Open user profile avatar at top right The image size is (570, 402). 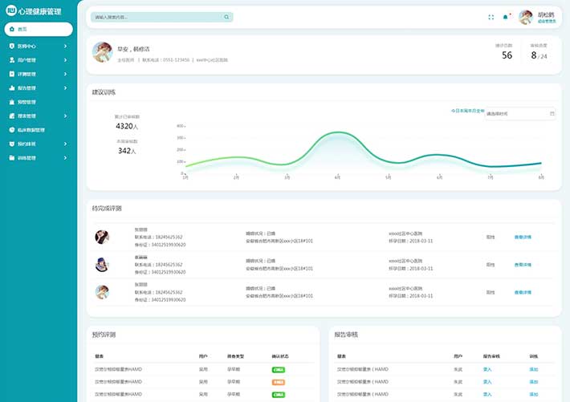[526, 17]
